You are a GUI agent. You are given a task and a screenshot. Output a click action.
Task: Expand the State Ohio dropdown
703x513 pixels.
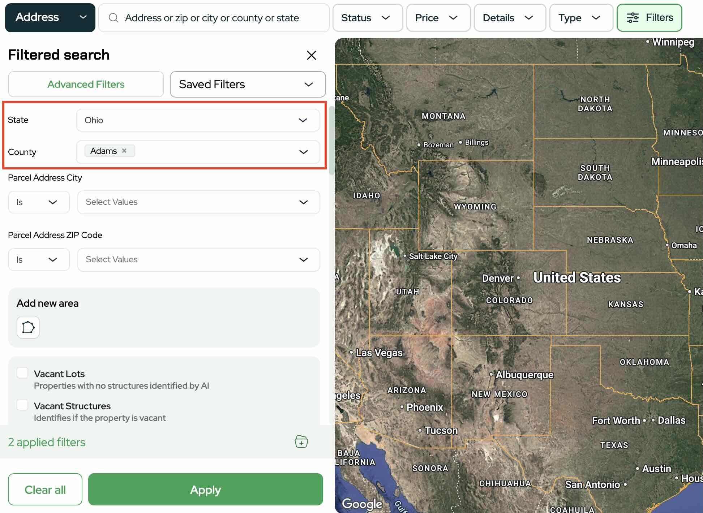coord(198,120)
